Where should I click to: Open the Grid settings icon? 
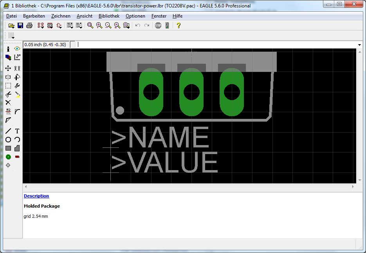[11, 36]
